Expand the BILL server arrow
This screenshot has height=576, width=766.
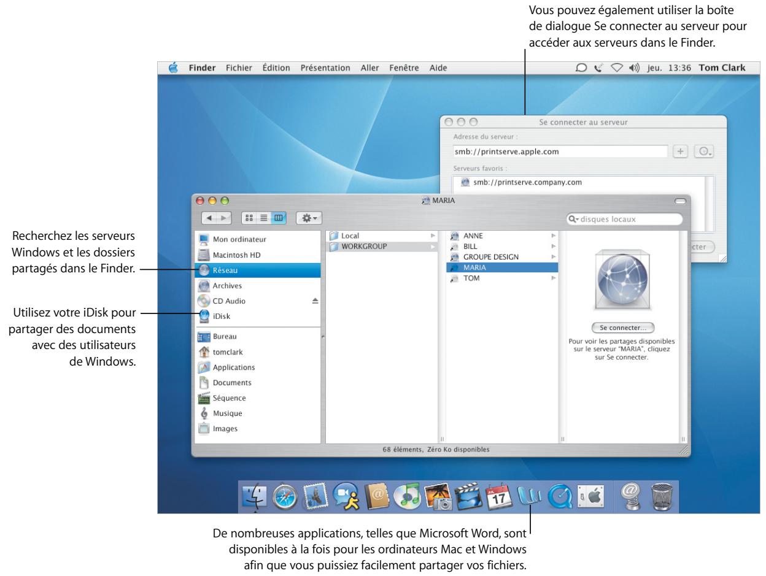[x=553, y=246]
